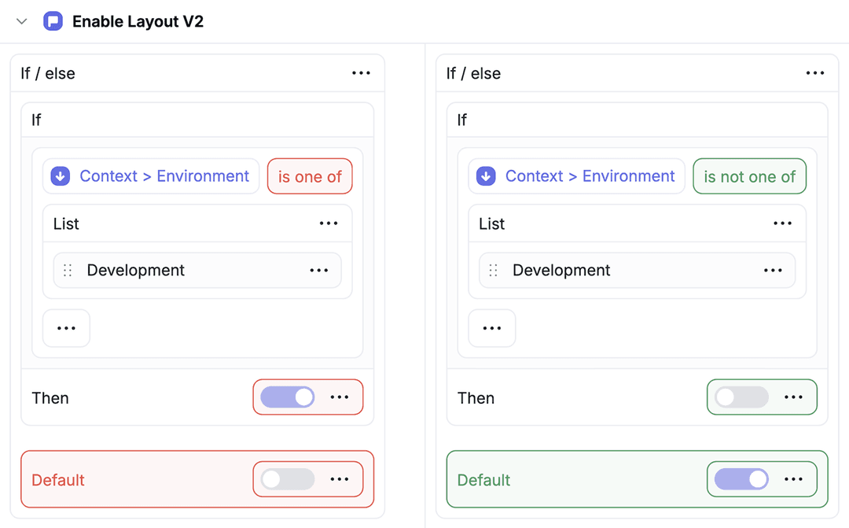Disable the right Default toggle
Image resolution: width=849 pixels, height=528 pixels.
pos(741,479)
